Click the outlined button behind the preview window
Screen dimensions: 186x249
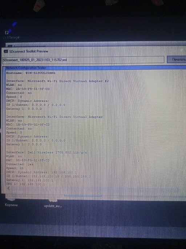pos(83,196)
